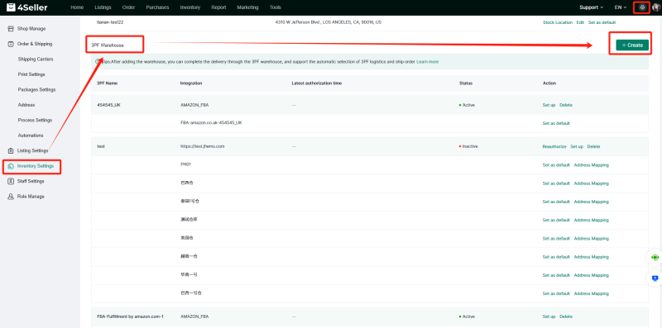The image size is (662, 328).
Task: Set 华南一号 as default
Action: [x=556, y=275]
